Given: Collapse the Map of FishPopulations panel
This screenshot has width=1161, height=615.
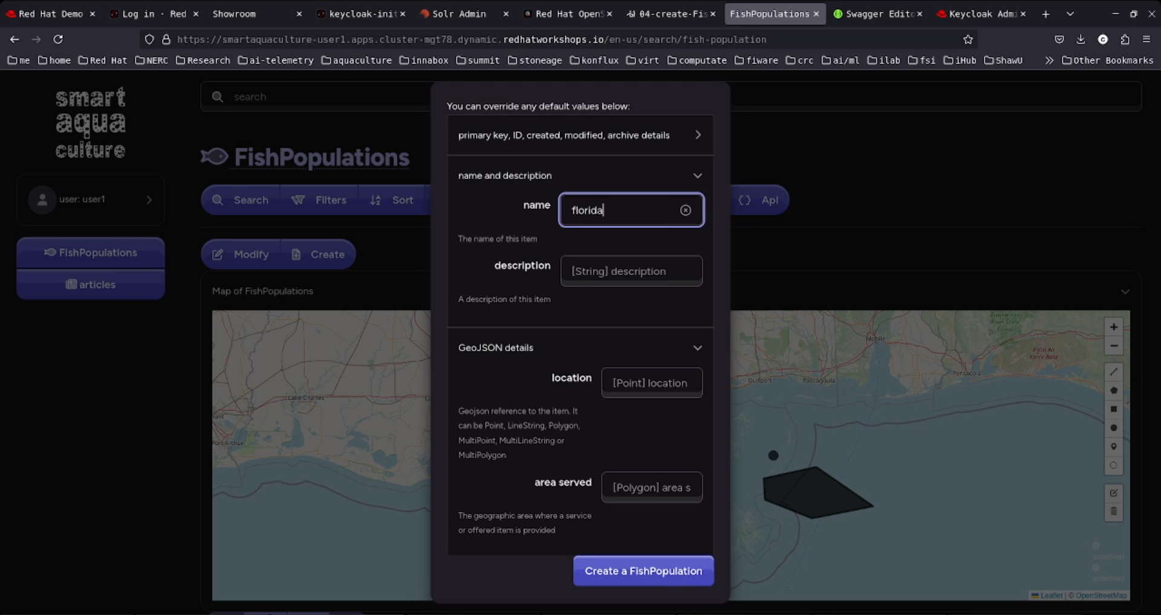Looking at the screenshot, I should (x=1125, y=291).
